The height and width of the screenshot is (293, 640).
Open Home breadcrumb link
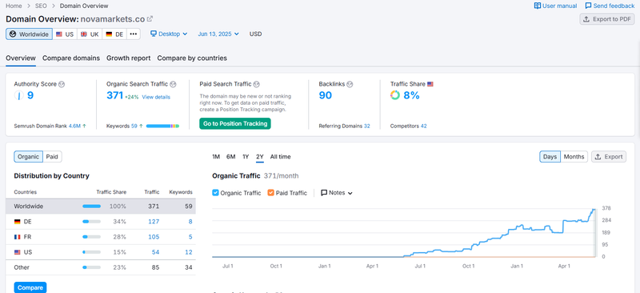[14, 6]
